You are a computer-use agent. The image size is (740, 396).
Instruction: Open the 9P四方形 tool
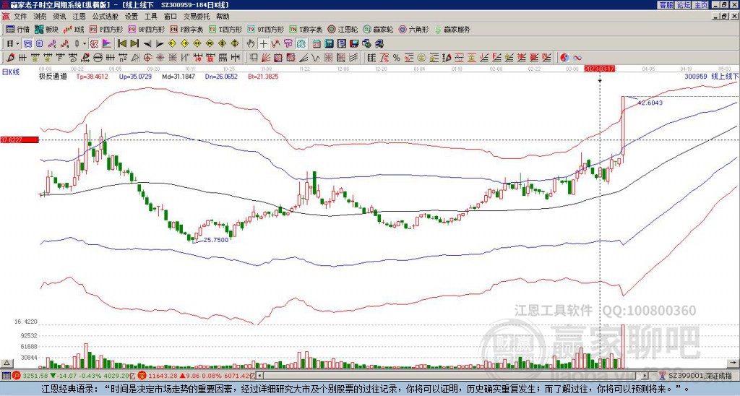[146, 29]
